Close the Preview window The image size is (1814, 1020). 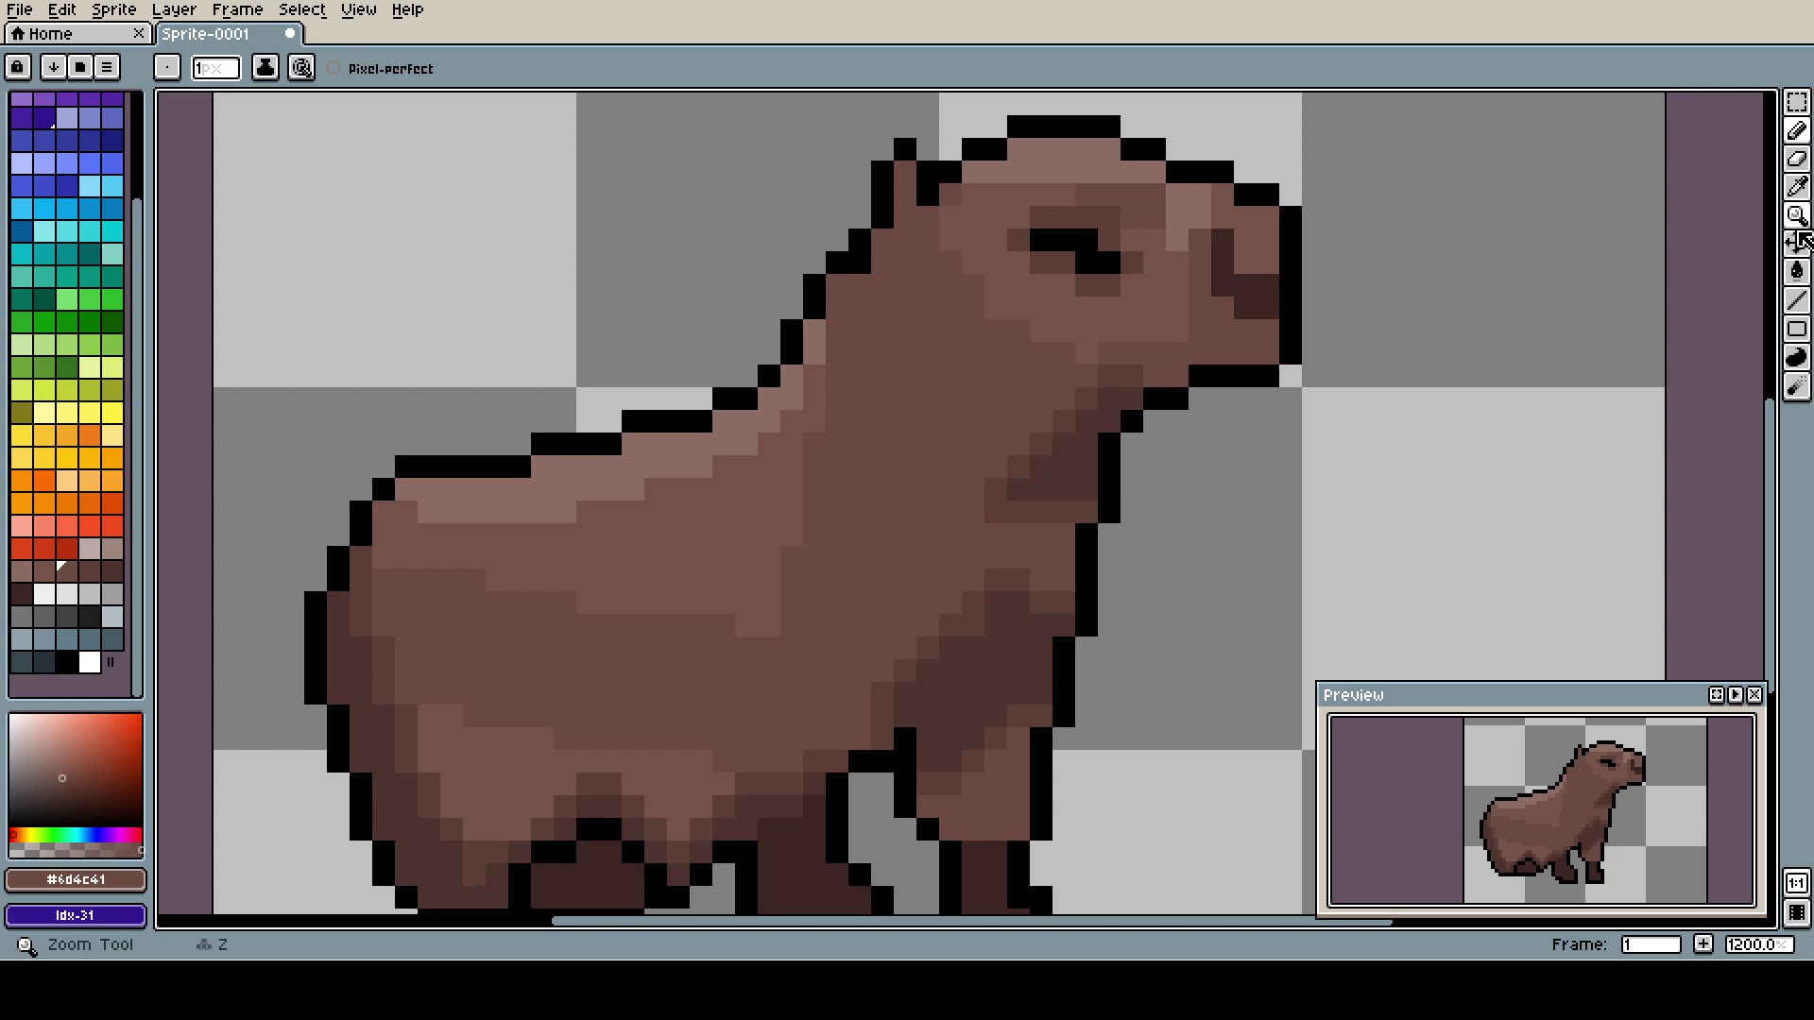(x=1754, y=694)
